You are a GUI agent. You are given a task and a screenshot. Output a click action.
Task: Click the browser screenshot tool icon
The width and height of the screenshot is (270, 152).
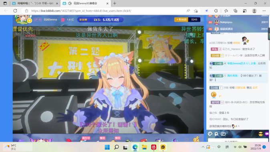245,11
